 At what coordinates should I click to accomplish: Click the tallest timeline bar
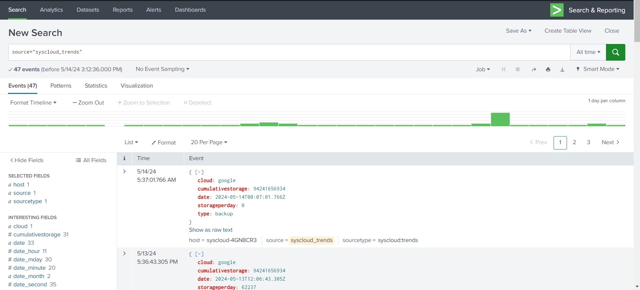click(x=500, y=119)
